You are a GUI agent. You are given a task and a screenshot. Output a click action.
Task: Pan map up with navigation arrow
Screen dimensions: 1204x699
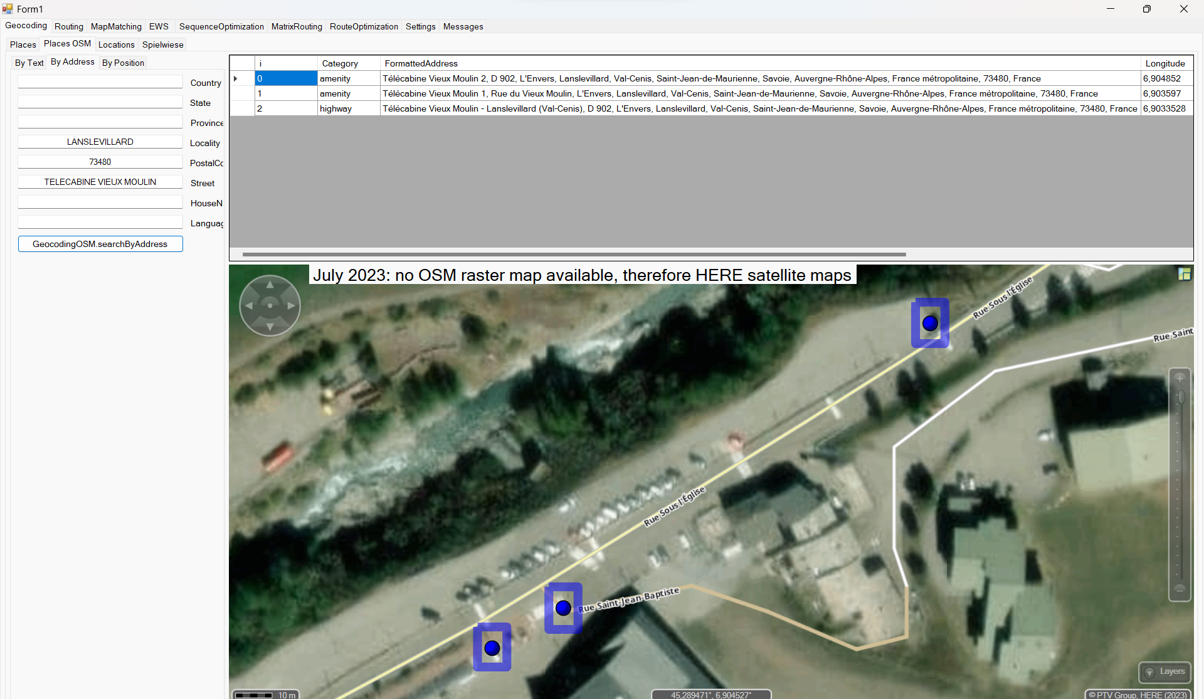pos(270,285)
